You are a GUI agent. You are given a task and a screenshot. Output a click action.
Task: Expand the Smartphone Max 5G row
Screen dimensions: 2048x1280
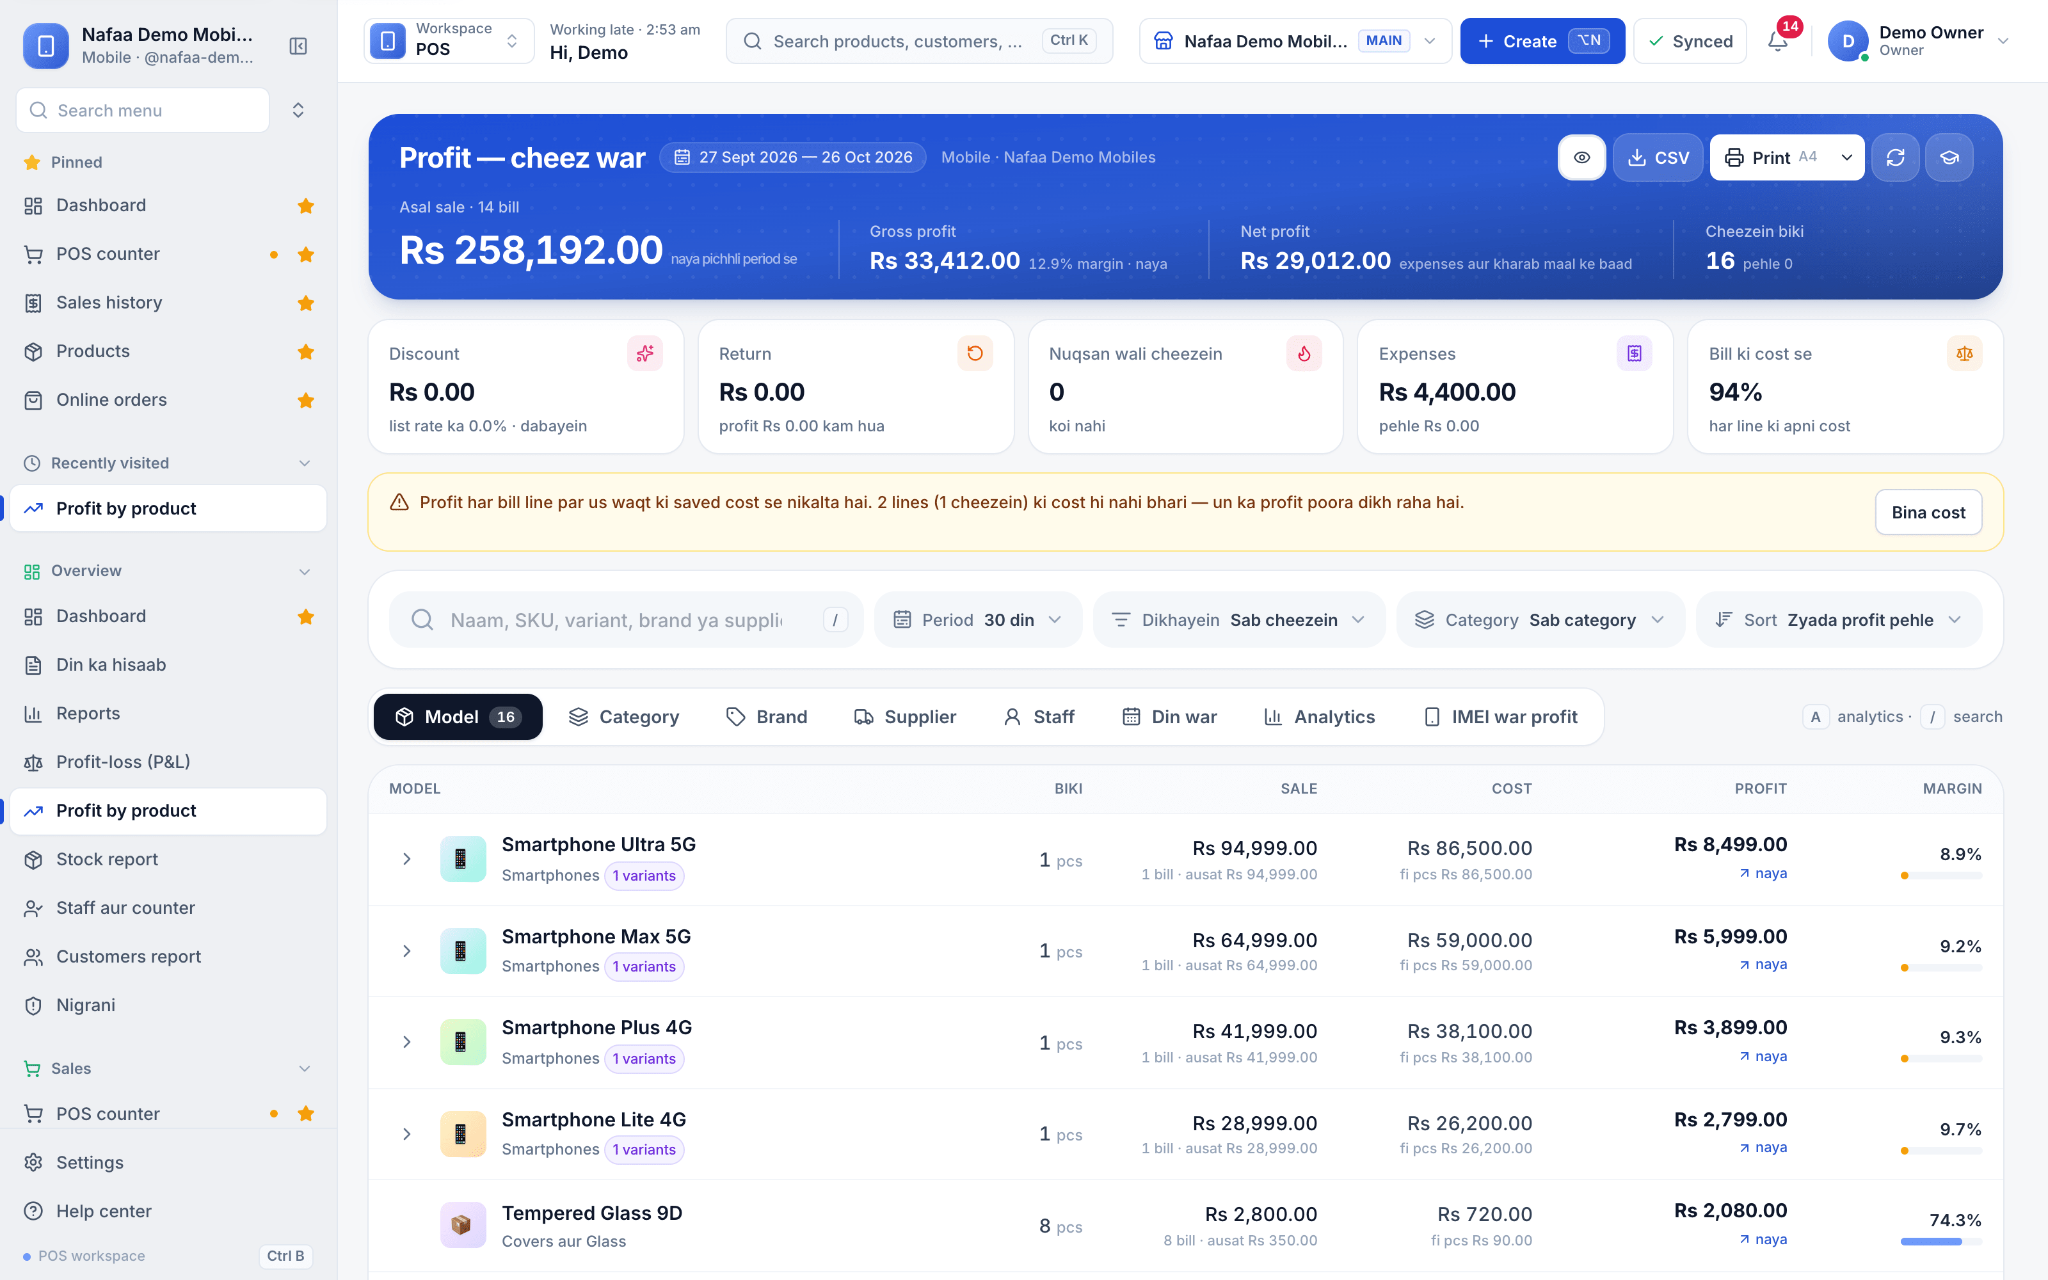[x=407, y=950]
